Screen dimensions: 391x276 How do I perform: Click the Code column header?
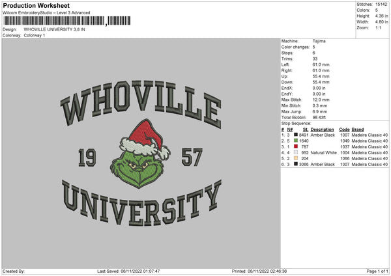coord(344,130)
